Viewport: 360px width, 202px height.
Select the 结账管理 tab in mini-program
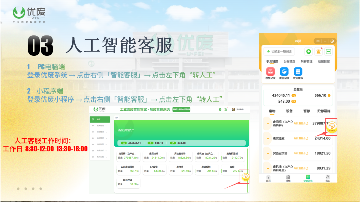pyautogui.click(x=324, y=62)
